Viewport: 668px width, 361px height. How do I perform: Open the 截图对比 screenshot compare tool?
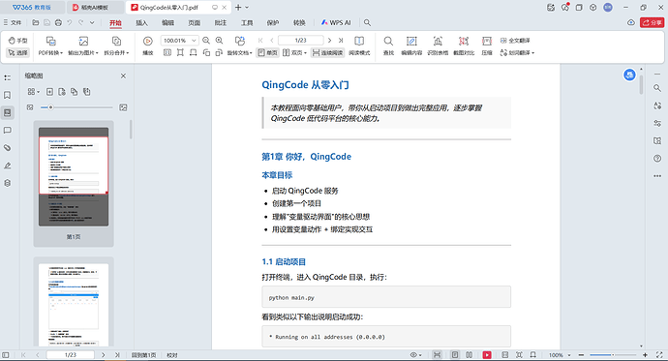click(x=464, y=46)
